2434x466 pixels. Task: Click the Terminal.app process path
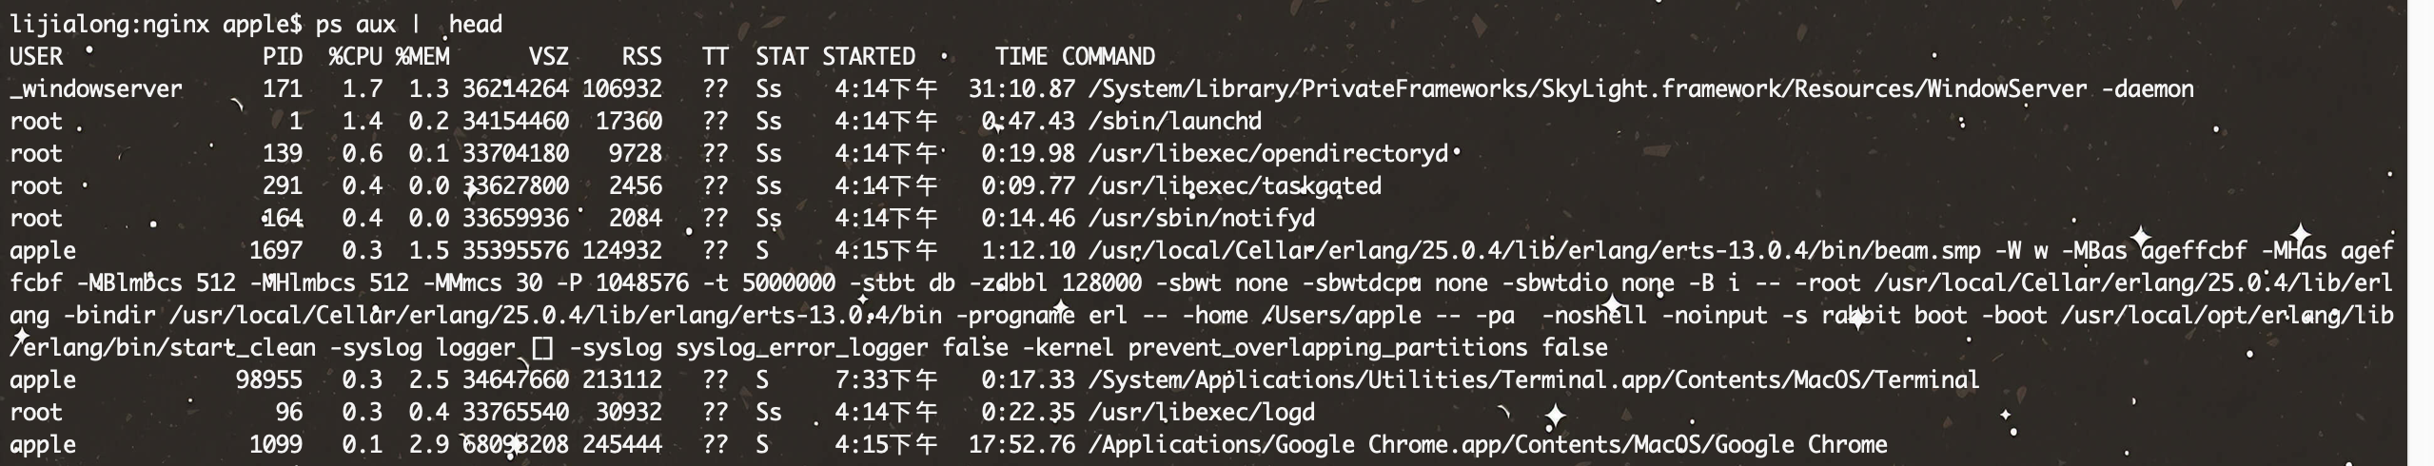(1534, 379)
